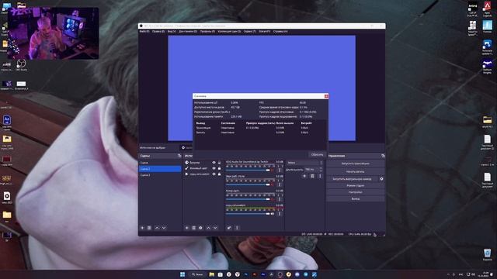Screen dimensions: 497x279
Task: Click Запустить виртуальную камеру button
Action: [352, 179]
